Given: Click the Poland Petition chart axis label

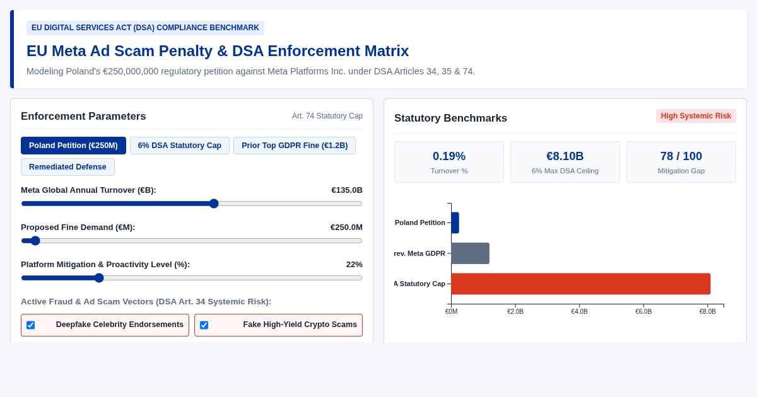Looking at the screenshot, I should (420, 222).
